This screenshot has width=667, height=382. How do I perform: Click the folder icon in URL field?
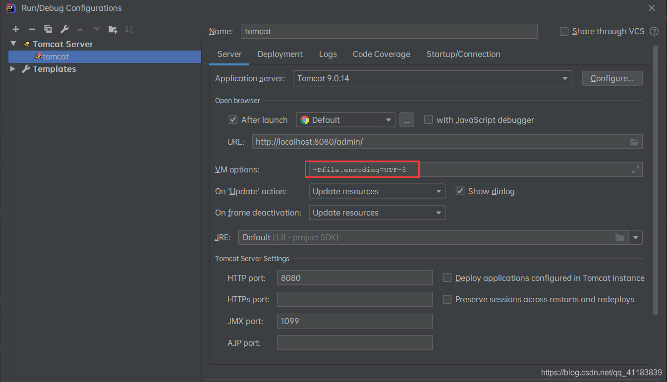pos(634,142)
